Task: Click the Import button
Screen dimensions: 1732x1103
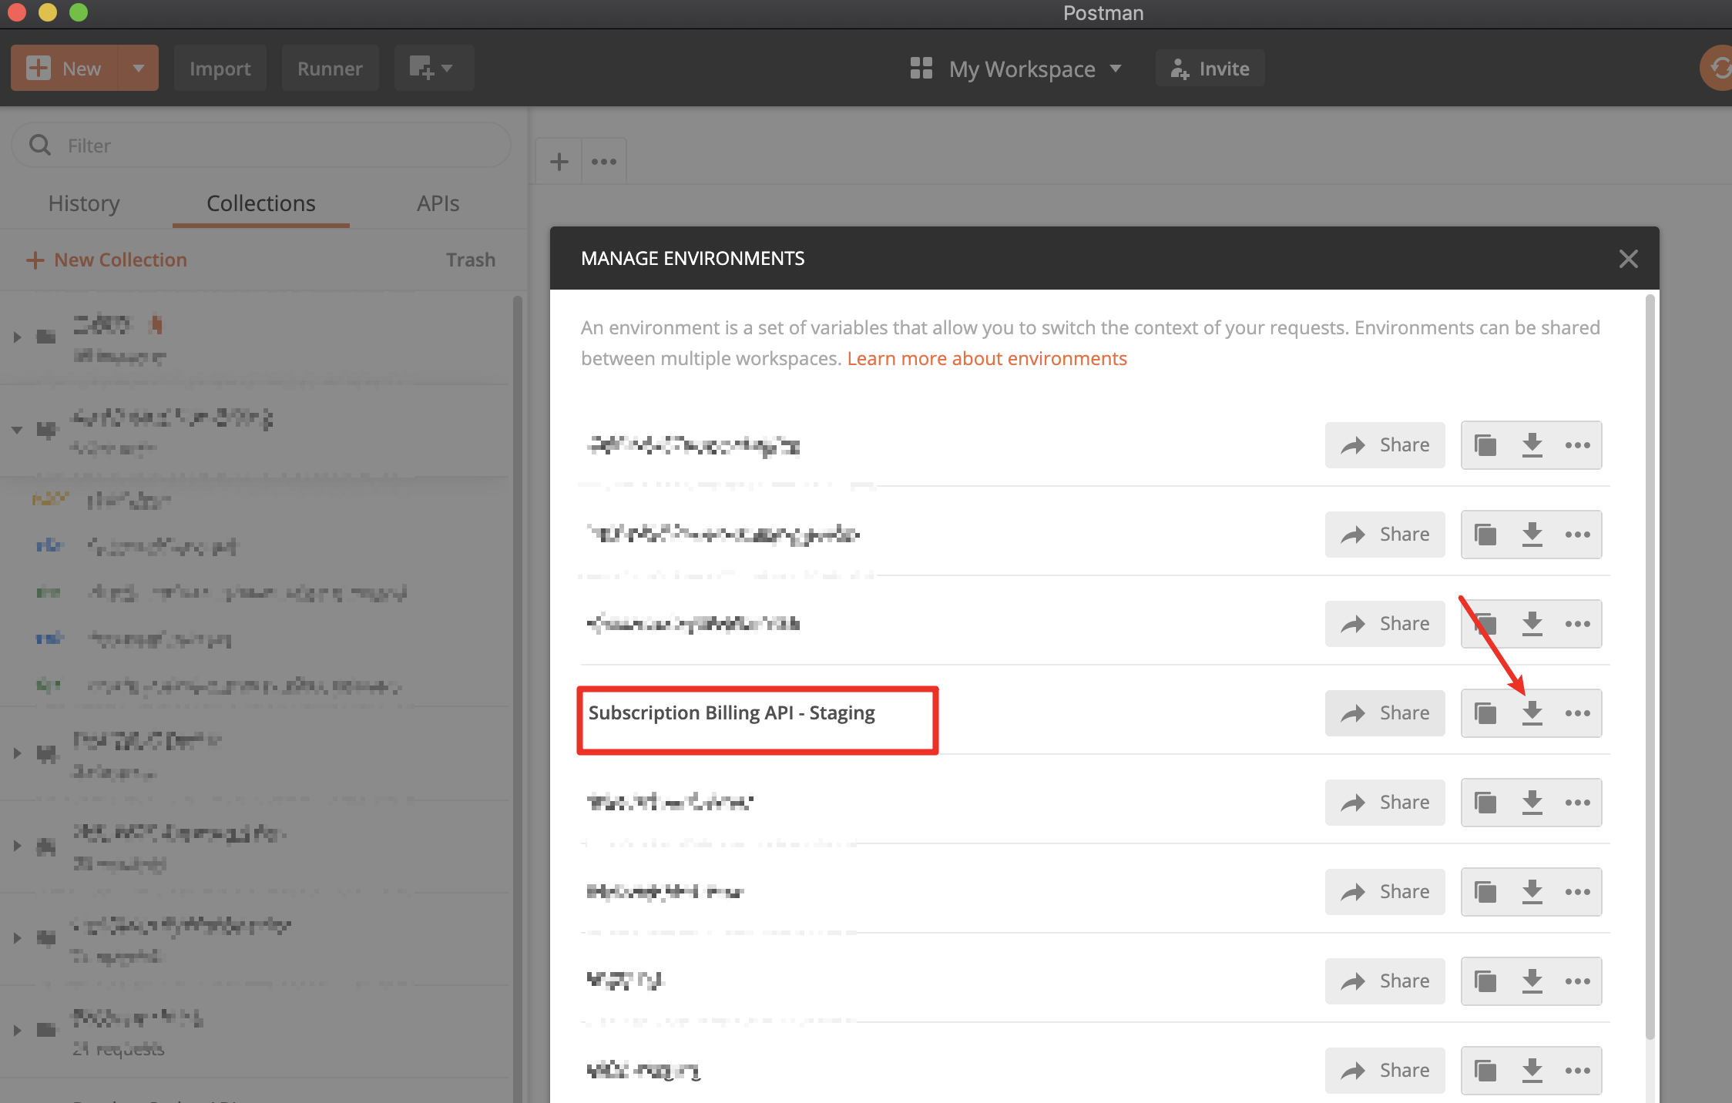Action: tap(220, 69)
